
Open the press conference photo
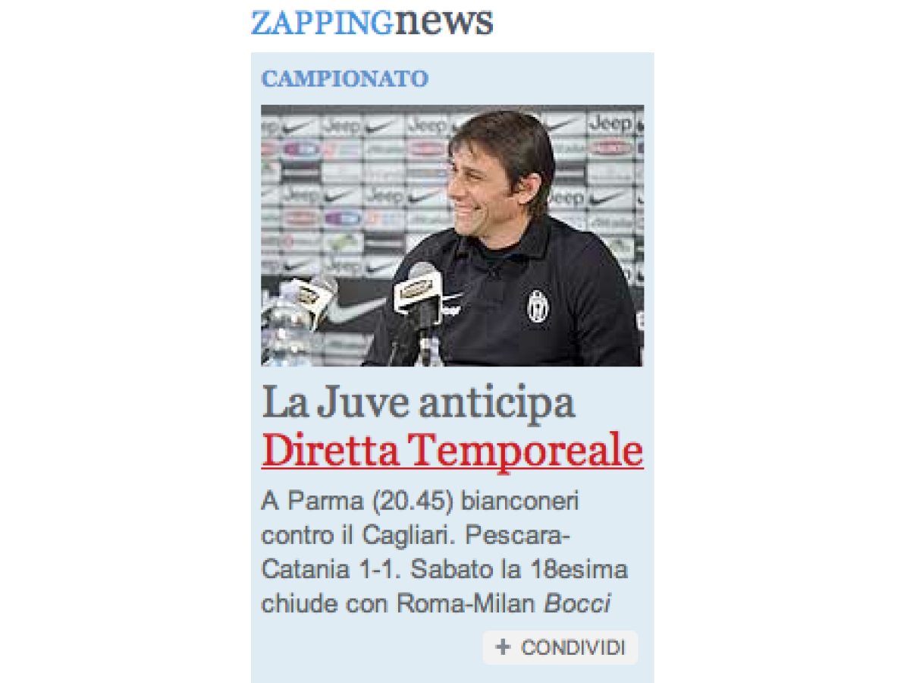tap(453, 235)
